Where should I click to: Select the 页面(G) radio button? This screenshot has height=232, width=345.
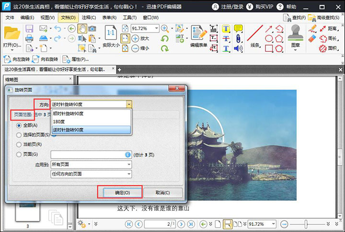pos(19,154)
